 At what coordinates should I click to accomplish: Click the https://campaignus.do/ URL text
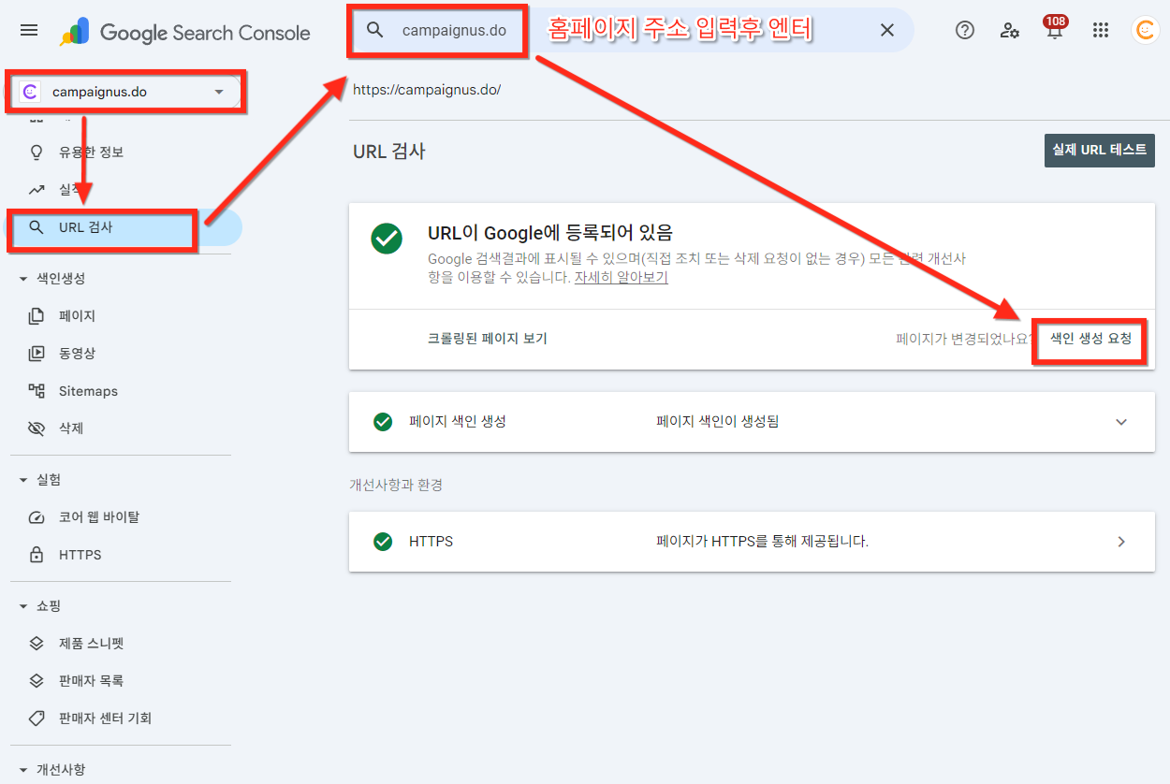[427, 90]
